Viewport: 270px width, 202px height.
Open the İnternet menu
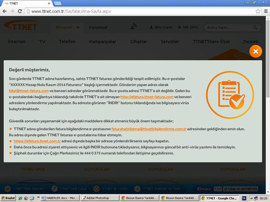pyautogui.click(x=17, y=42)
